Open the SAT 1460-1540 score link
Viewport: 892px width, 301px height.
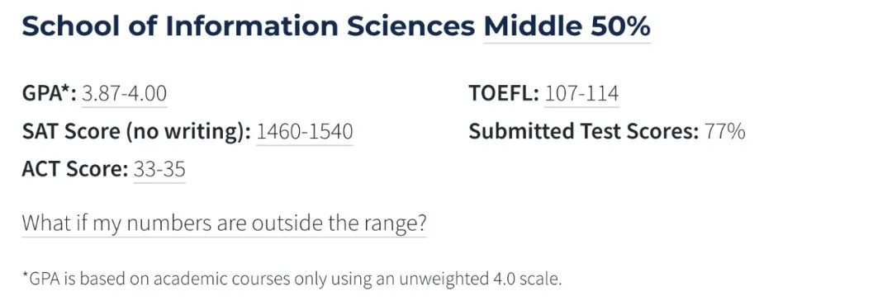click(304, 132)
